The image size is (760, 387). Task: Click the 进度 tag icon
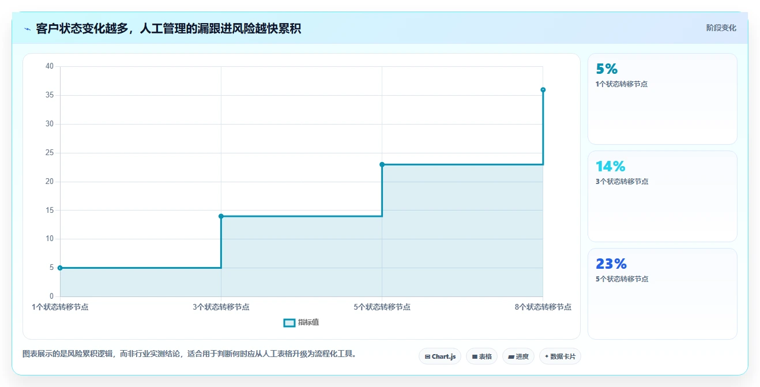pyautogui.click(x=511, y=357)
